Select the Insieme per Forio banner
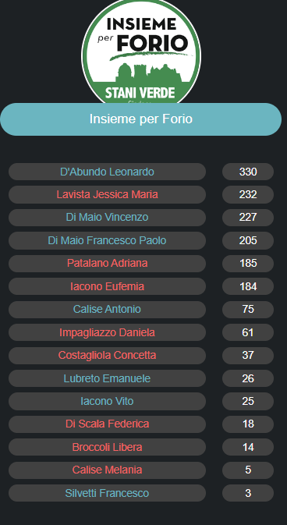The height and width of the screenshot is (525, 287). click(140, 119)
